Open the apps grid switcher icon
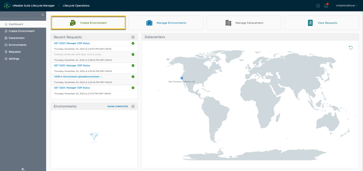The width and height of the screenshot is (363, 171). (318, 6)
